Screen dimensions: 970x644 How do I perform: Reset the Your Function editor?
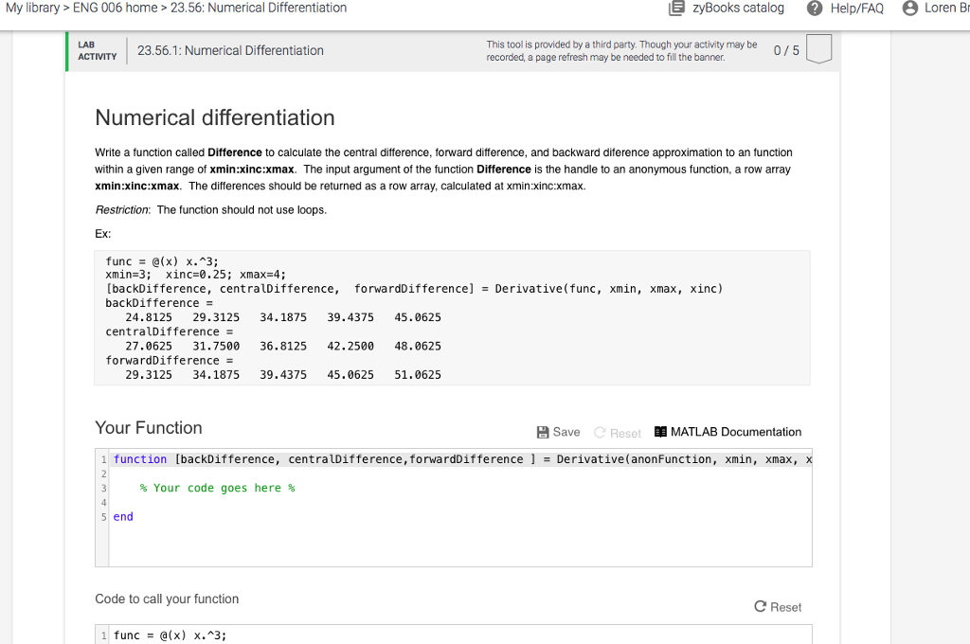[618, 433]
